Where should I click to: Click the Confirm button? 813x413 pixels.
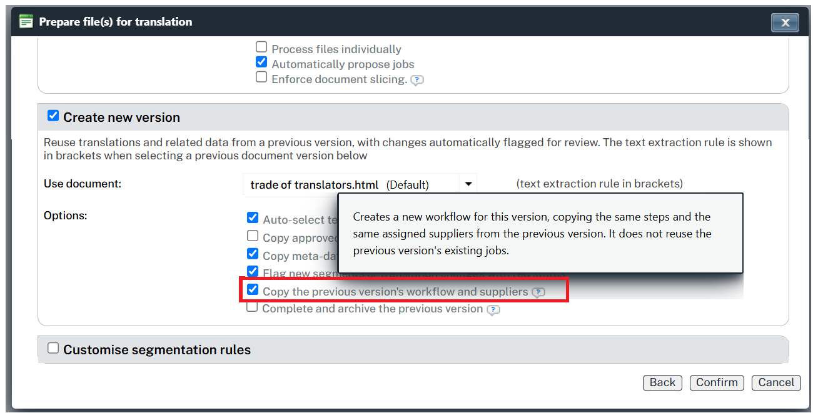point(717,383)
